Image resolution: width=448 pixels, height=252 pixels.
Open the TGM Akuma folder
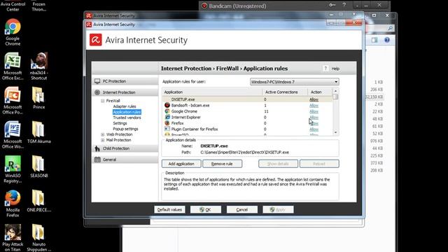(39, 132)
